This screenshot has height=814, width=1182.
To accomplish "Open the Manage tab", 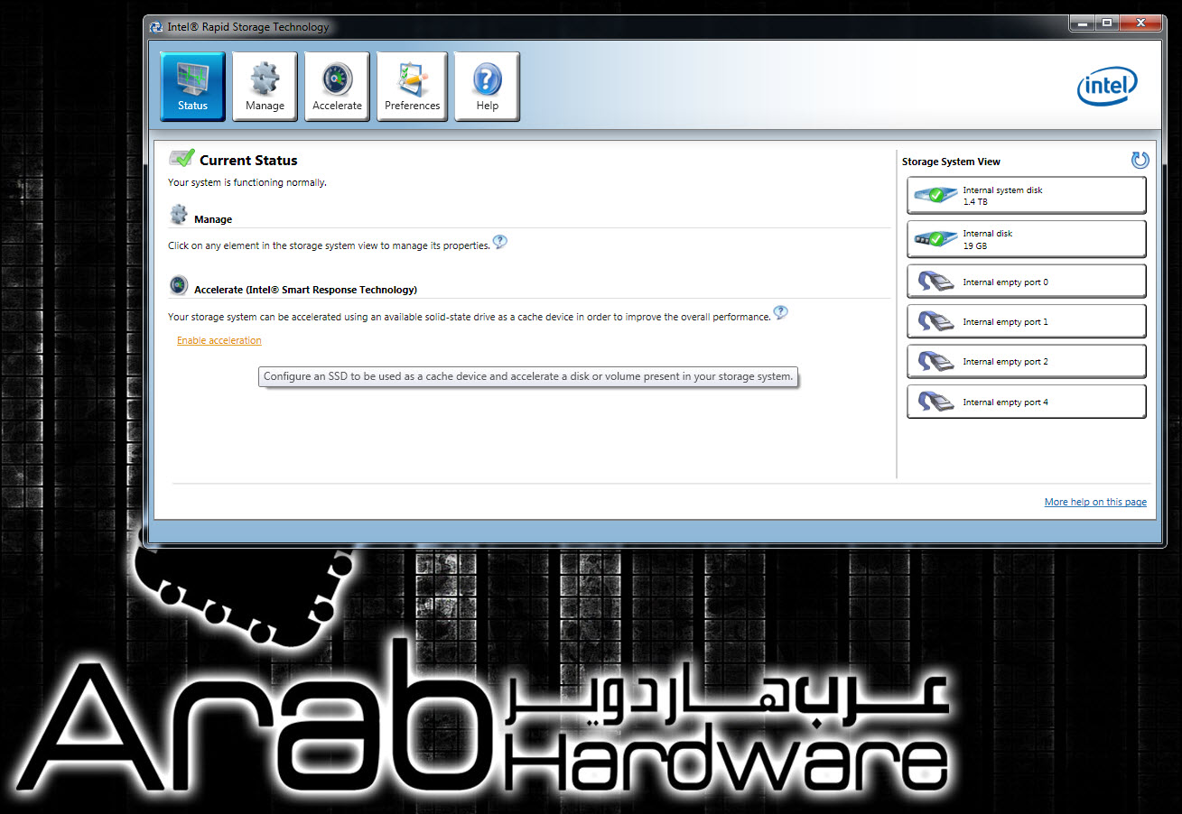I will 265,86.
